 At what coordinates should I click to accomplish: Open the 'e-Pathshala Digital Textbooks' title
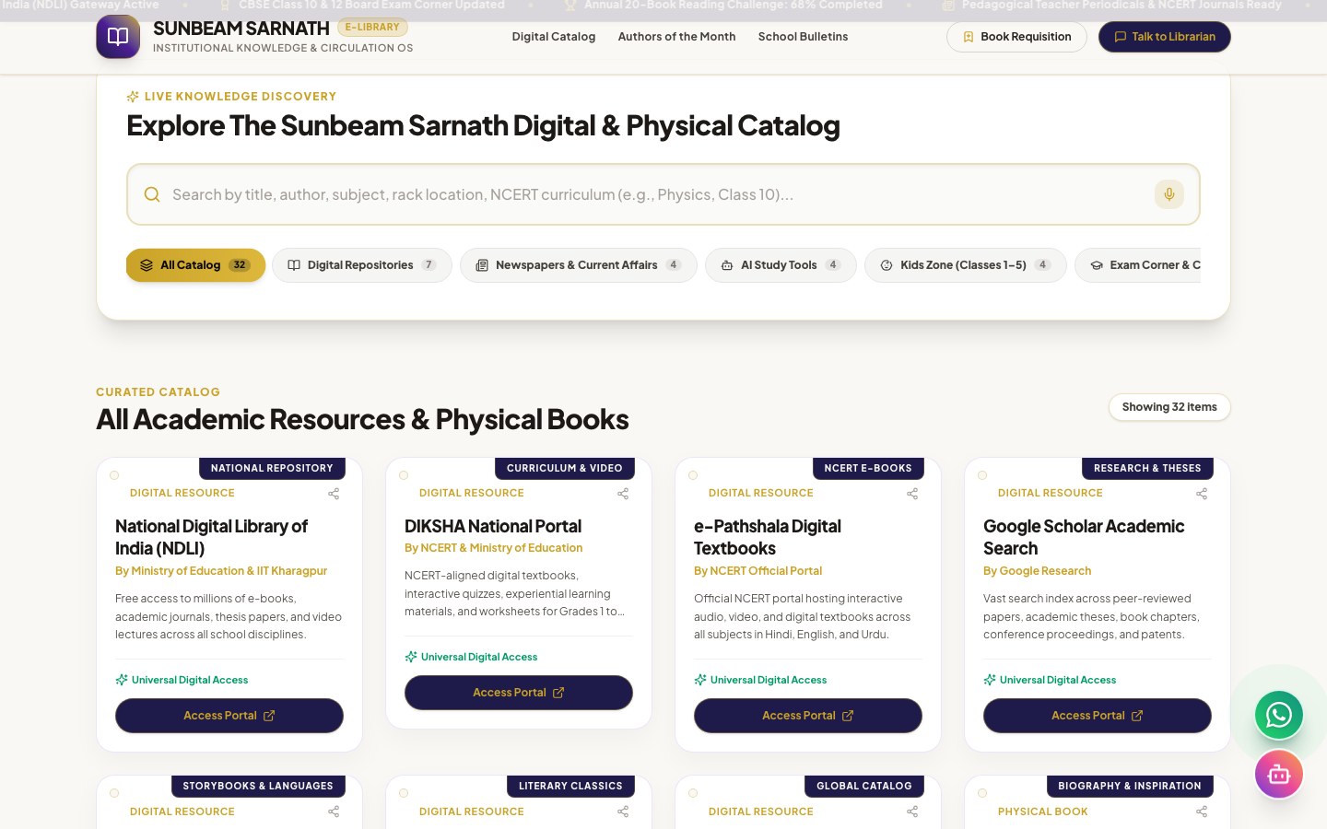click(768, 537)
